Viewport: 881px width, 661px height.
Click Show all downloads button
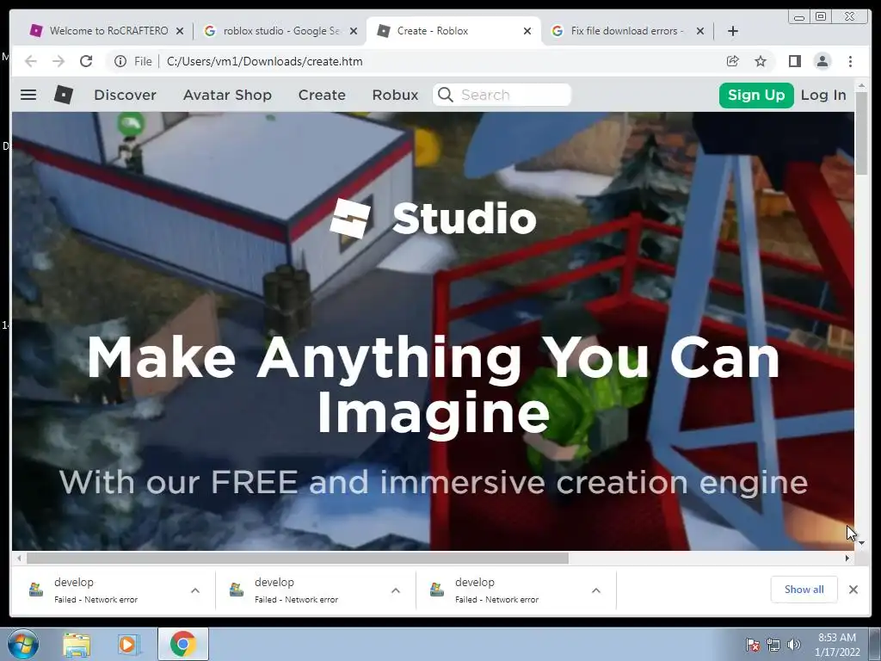pos(804,590)
